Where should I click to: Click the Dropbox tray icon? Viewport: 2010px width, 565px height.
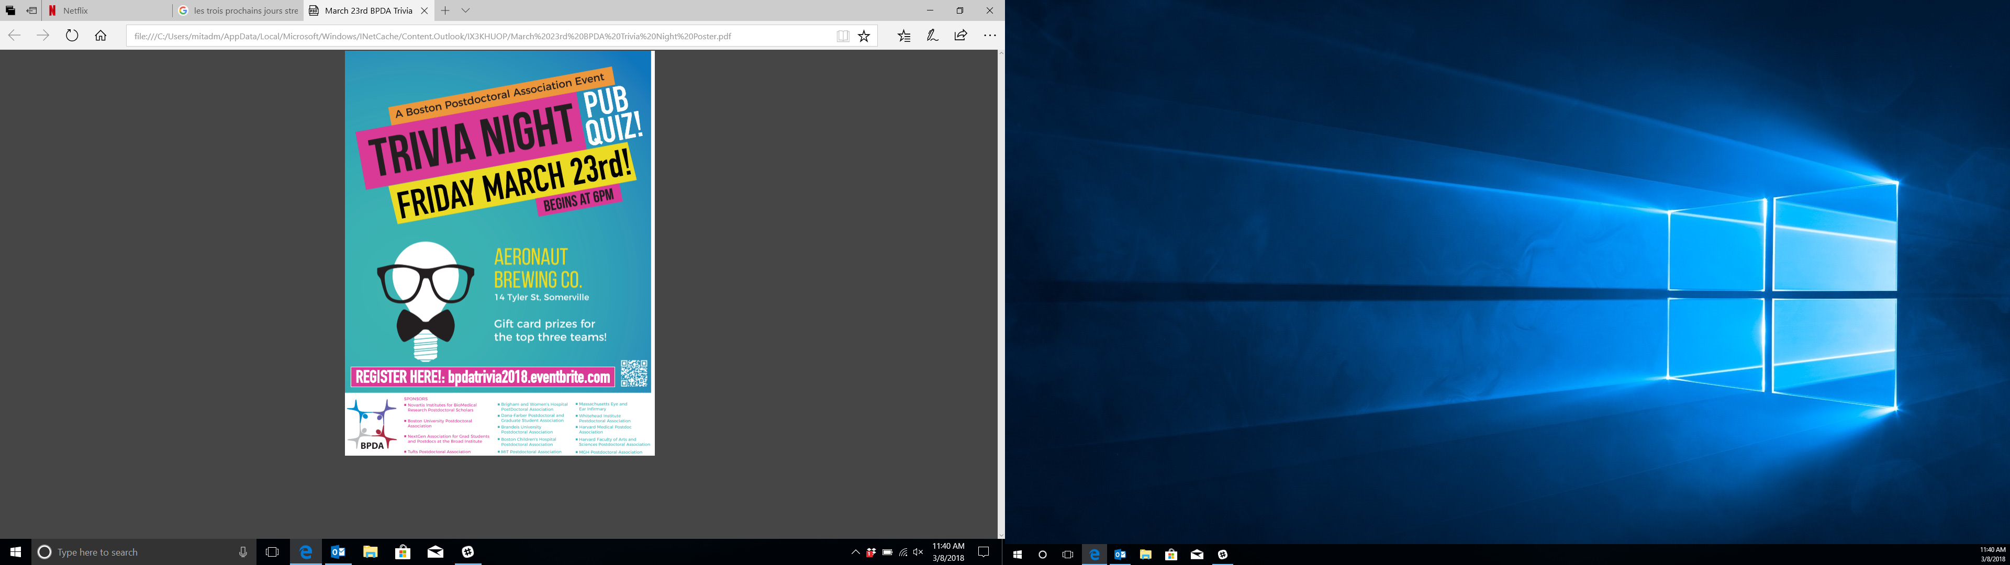tap(871, 552)
